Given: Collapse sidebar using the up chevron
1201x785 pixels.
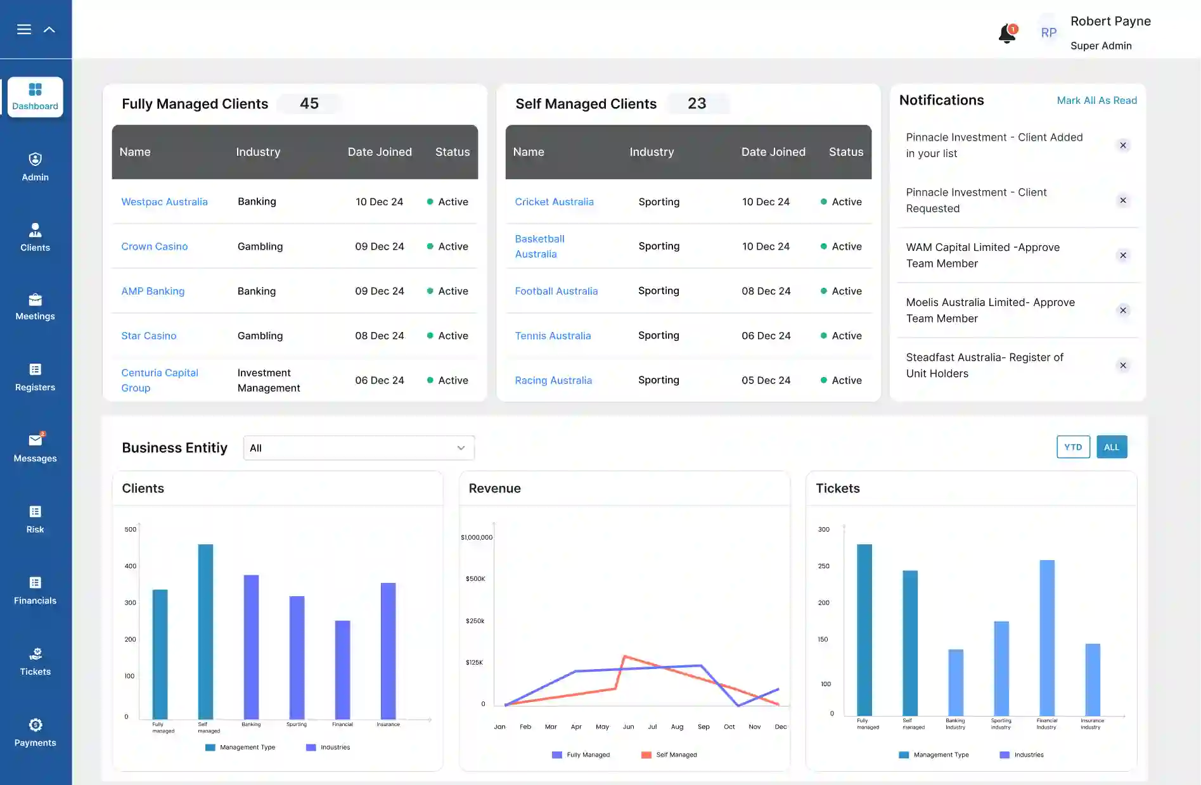Looking at the screenshot, I should pos(49,29).
